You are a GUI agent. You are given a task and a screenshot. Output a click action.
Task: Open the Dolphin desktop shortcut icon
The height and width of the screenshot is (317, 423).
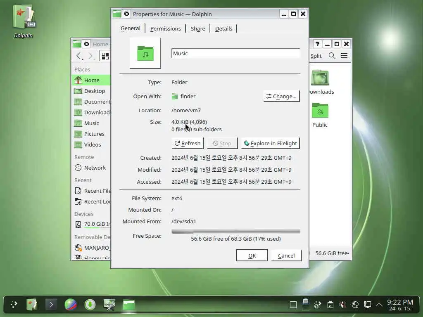(x=24, y=21)
